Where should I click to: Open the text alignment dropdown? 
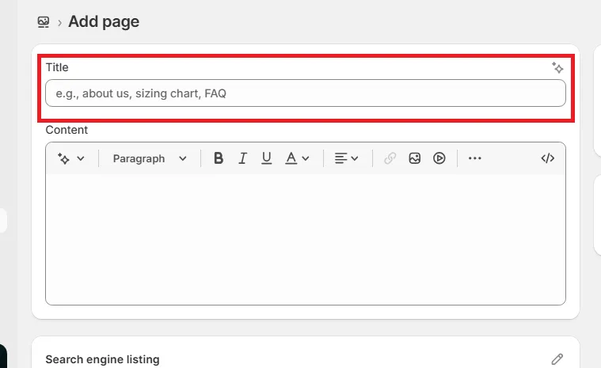coord(346,158)
